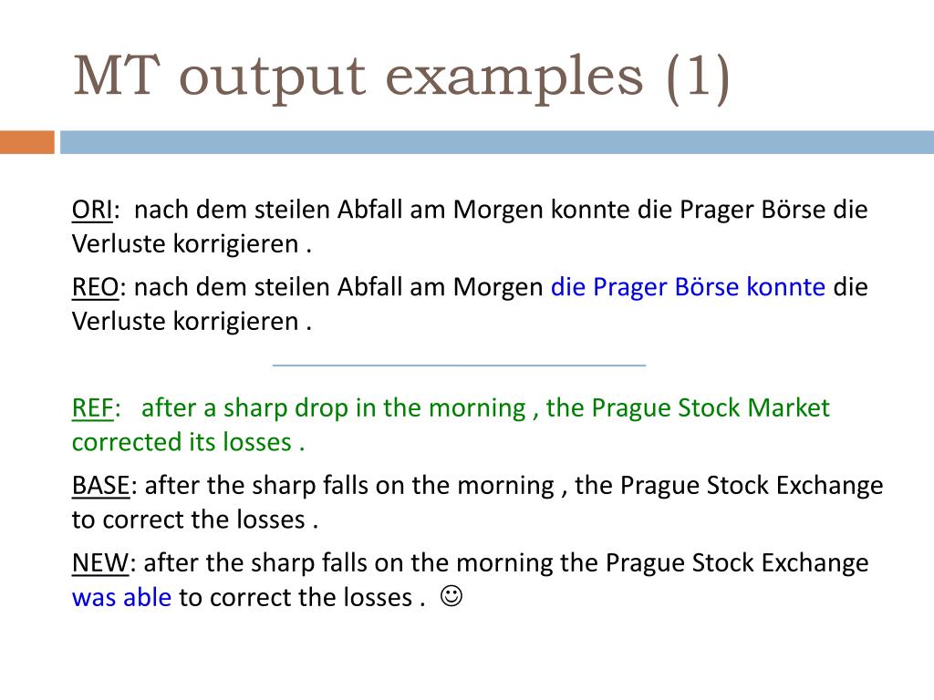The height and width of the screenshot is (700, 934).
Task: Click 'corrected its losses' green text
Action: point(182,442)
